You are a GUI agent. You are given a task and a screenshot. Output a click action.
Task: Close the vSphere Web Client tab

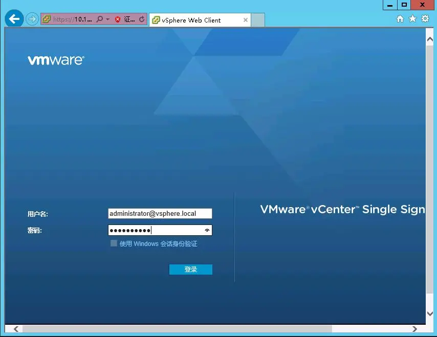(x=246, y=20)
